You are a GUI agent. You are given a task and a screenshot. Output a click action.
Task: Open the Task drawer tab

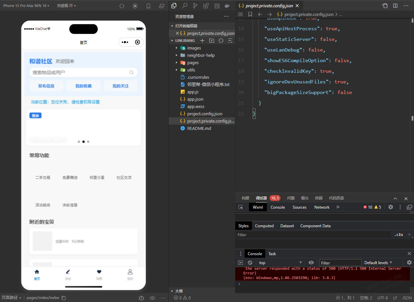[272, 253]
